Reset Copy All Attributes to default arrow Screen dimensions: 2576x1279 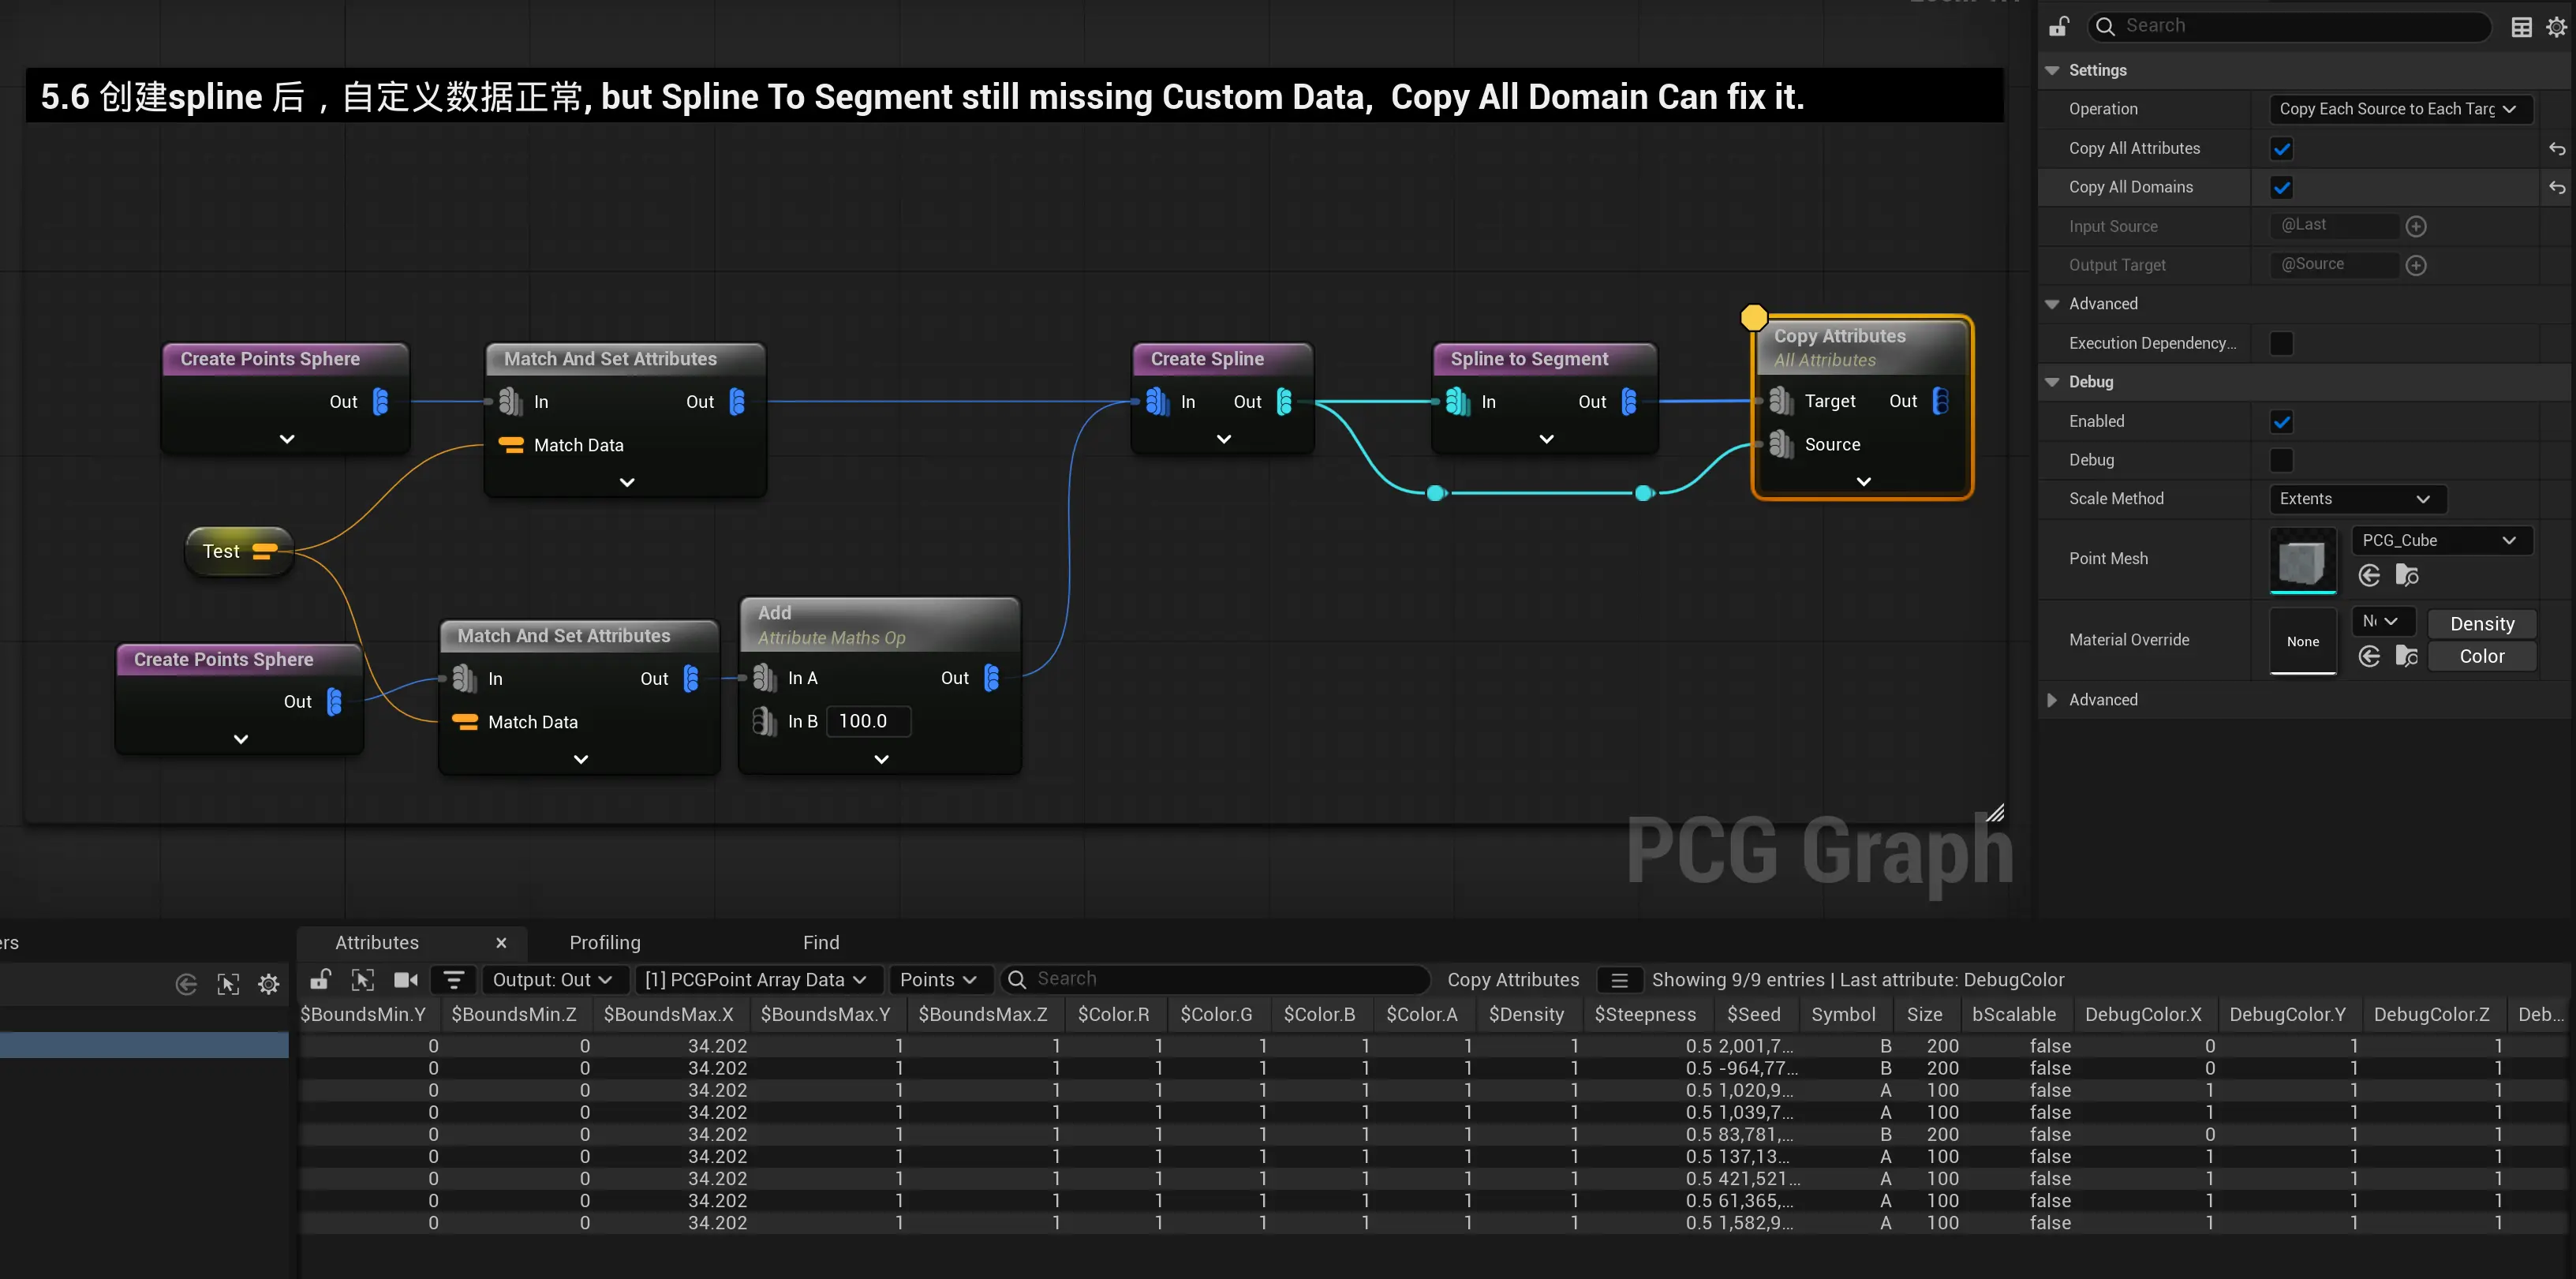2556,149
